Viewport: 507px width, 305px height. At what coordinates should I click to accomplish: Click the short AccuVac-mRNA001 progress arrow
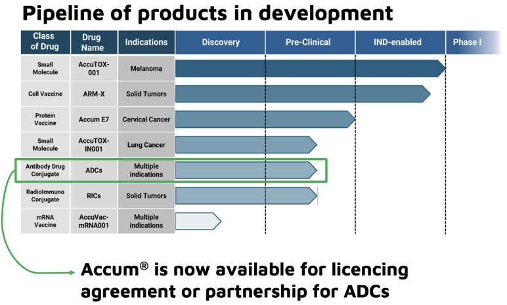pyautogui.click(x=198, y=221)
